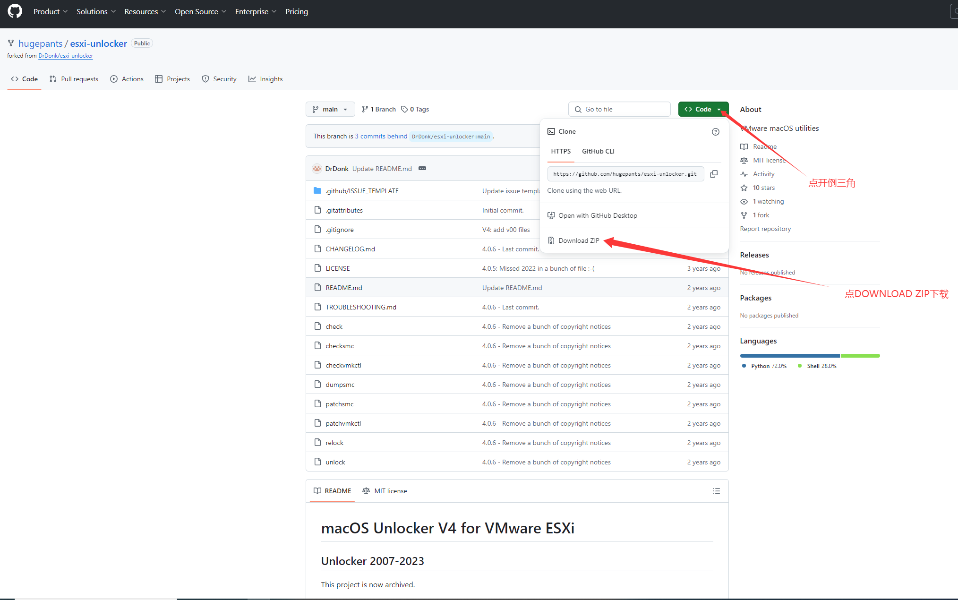Viewport: 958px width, 600px height.
Task: Switch to the Actions tab
Action: point(127,79)
